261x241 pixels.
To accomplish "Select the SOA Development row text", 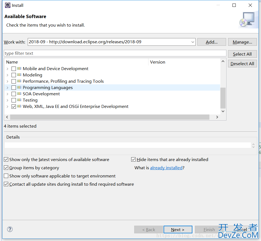I will (x=41, y=94).
